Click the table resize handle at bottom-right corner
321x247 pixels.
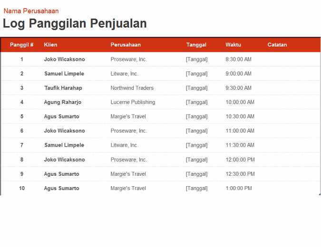[320, 194]
